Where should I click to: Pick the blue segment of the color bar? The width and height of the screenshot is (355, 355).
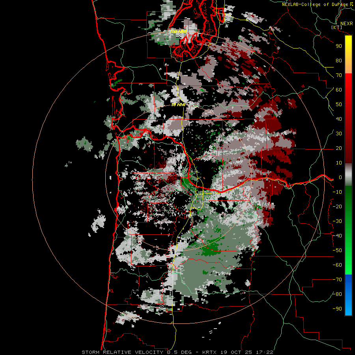click(348, 295)
